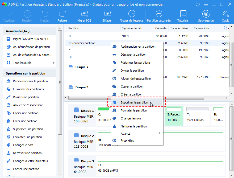Open the Outils wrench tool
234x178 pixels.
[x=225, y=16]
